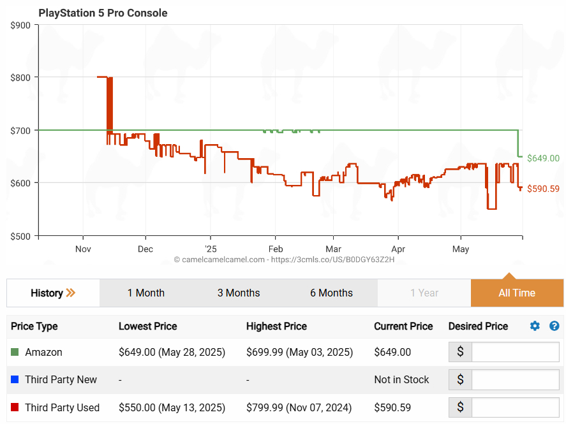Select the 6 Months range tab

click(x=331, y=293)
